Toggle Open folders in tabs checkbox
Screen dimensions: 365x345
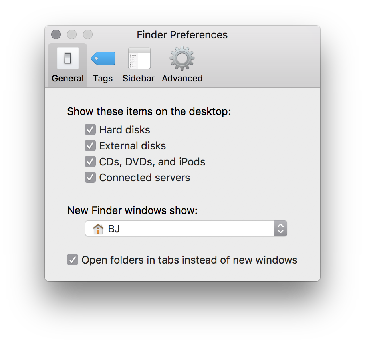click(x=73, y=260)
